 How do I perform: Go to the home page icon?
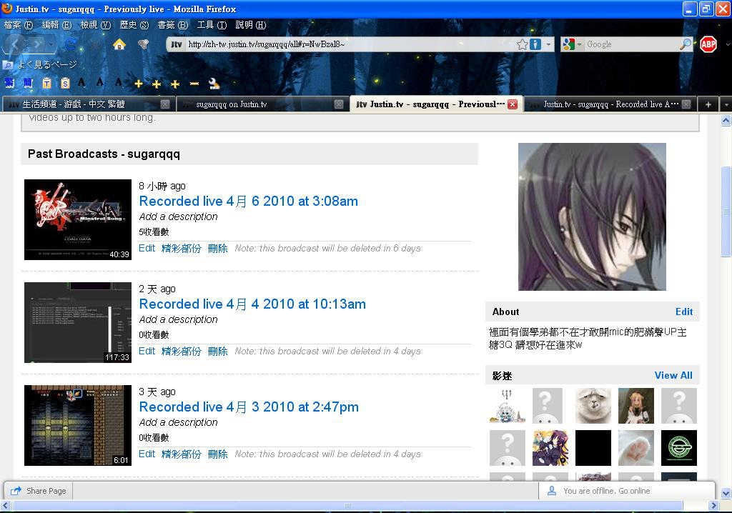[119, 44]
